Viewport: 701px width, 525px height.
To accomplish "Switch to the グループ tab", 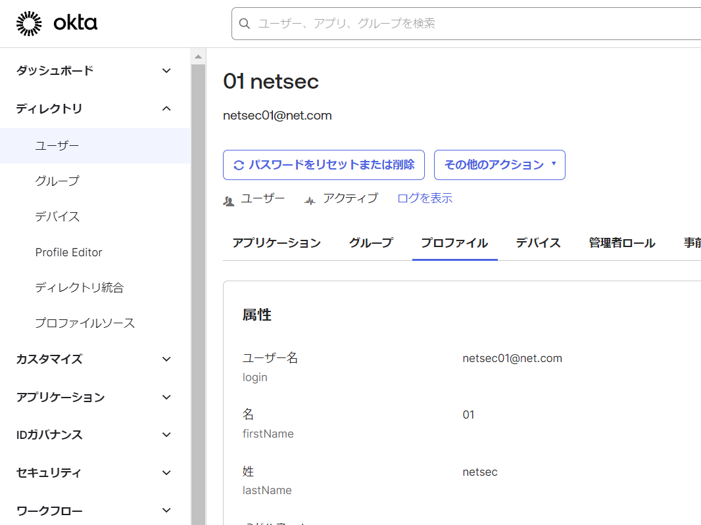I will tap(371, 243).
